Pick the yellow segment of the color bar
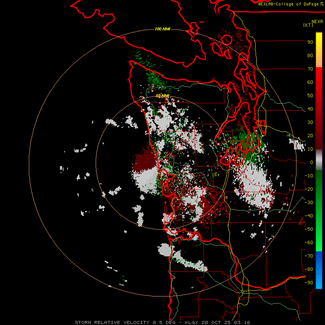Viewport: 325px width, 325px height. click(x=319, y=39)
